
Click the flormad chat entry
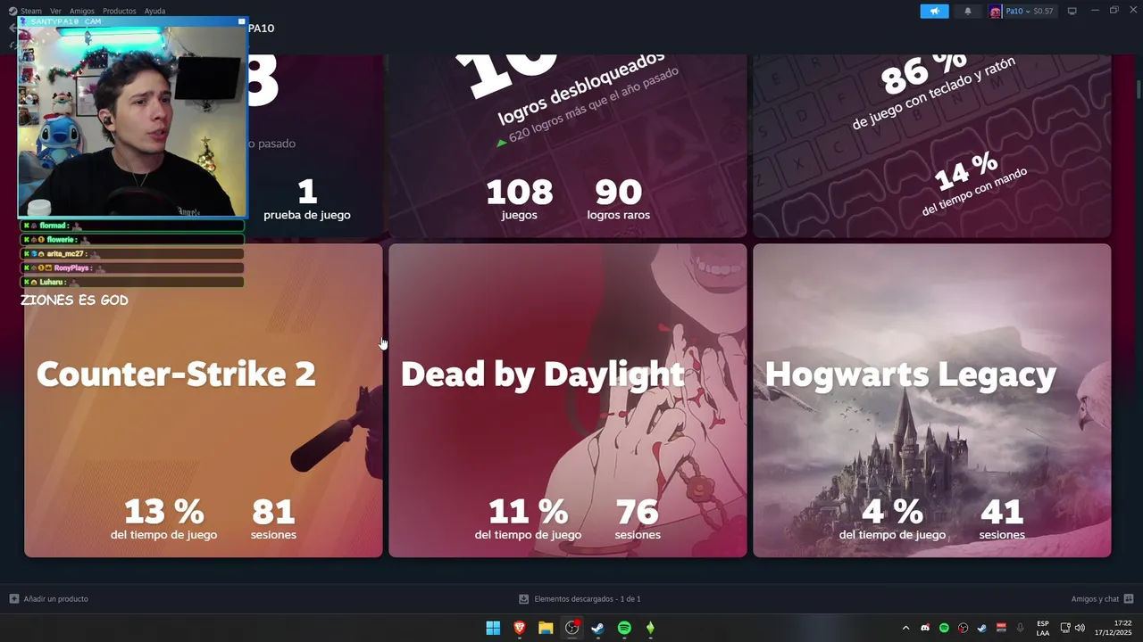point(132,226)
